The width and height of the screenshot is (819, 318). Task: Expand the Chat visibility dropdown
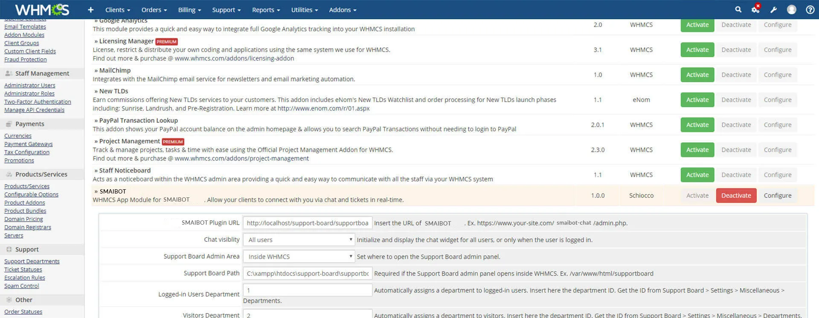tap(299, 240)
